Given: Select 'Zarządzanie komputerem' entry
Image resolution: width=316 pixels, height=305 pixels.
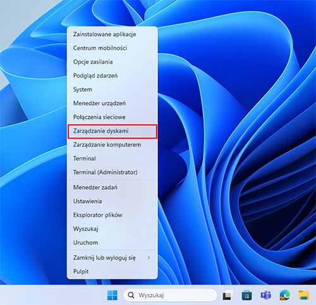Looking at the screenshot, I should pyautogui.click(x=112, y=145).
